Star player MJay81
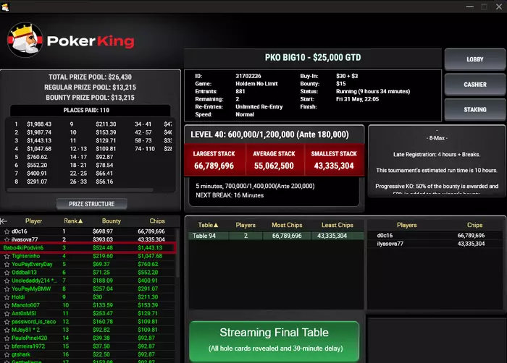The image size is (507, 363). click(7, 330)
